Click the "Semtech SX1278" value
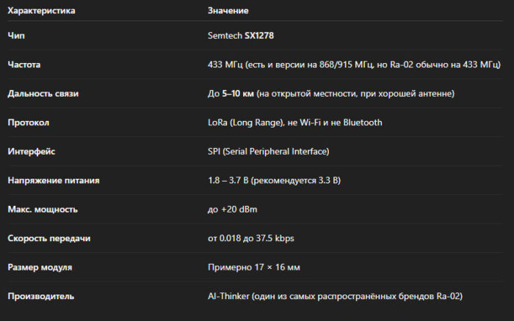This screenshot has height=321, width=514. [x=241, y=35]
